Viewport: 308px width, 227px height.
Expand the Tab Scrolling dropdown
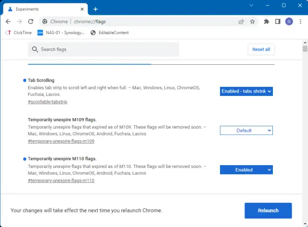[246, 91]
